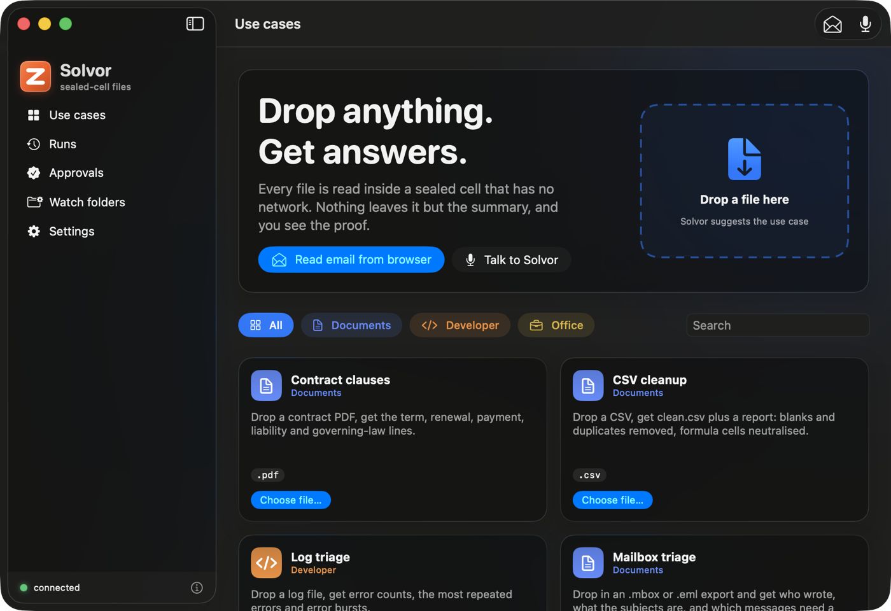Image resolution: width=891 pixels, height=611 pixels.
Task: Click the sealed-cell files subtitle
Action: coord(95,87)
